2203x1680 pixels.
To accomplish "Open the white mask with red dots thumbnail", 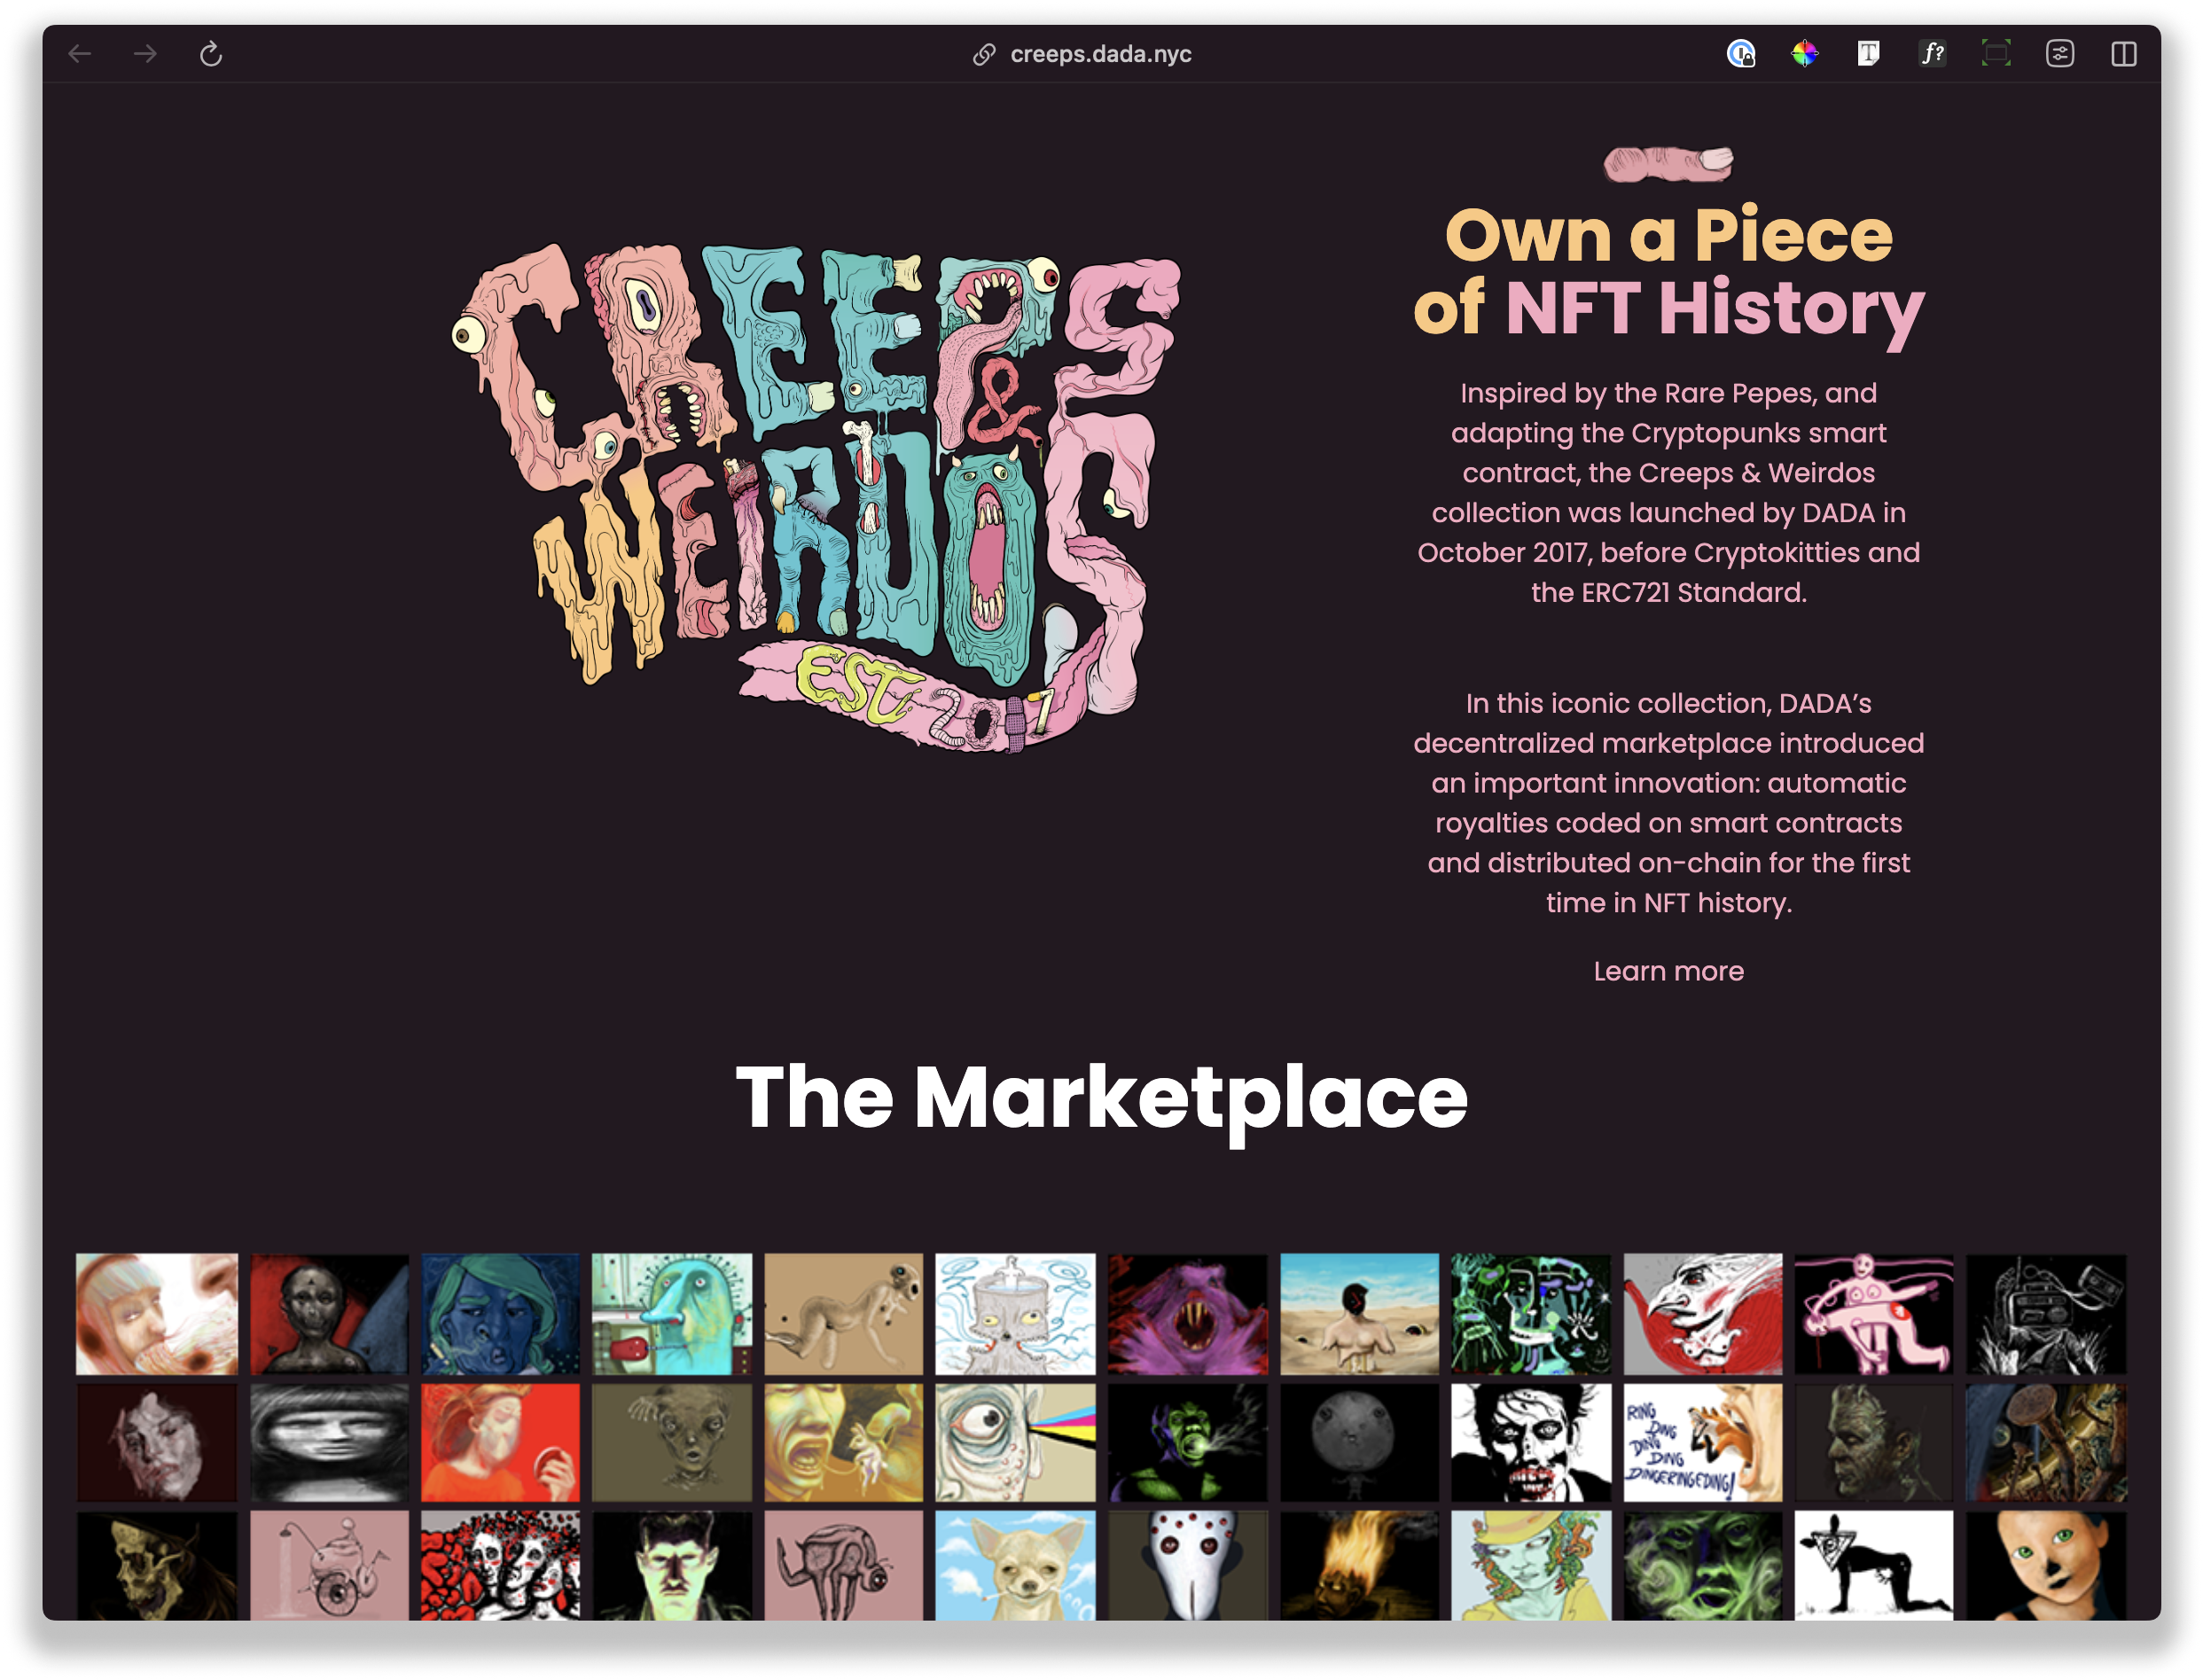I will click(x=1187, y=1565).
